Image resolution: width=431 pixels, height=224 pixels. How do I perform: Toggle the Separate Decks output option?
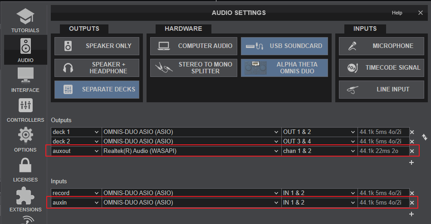point(97,90)
